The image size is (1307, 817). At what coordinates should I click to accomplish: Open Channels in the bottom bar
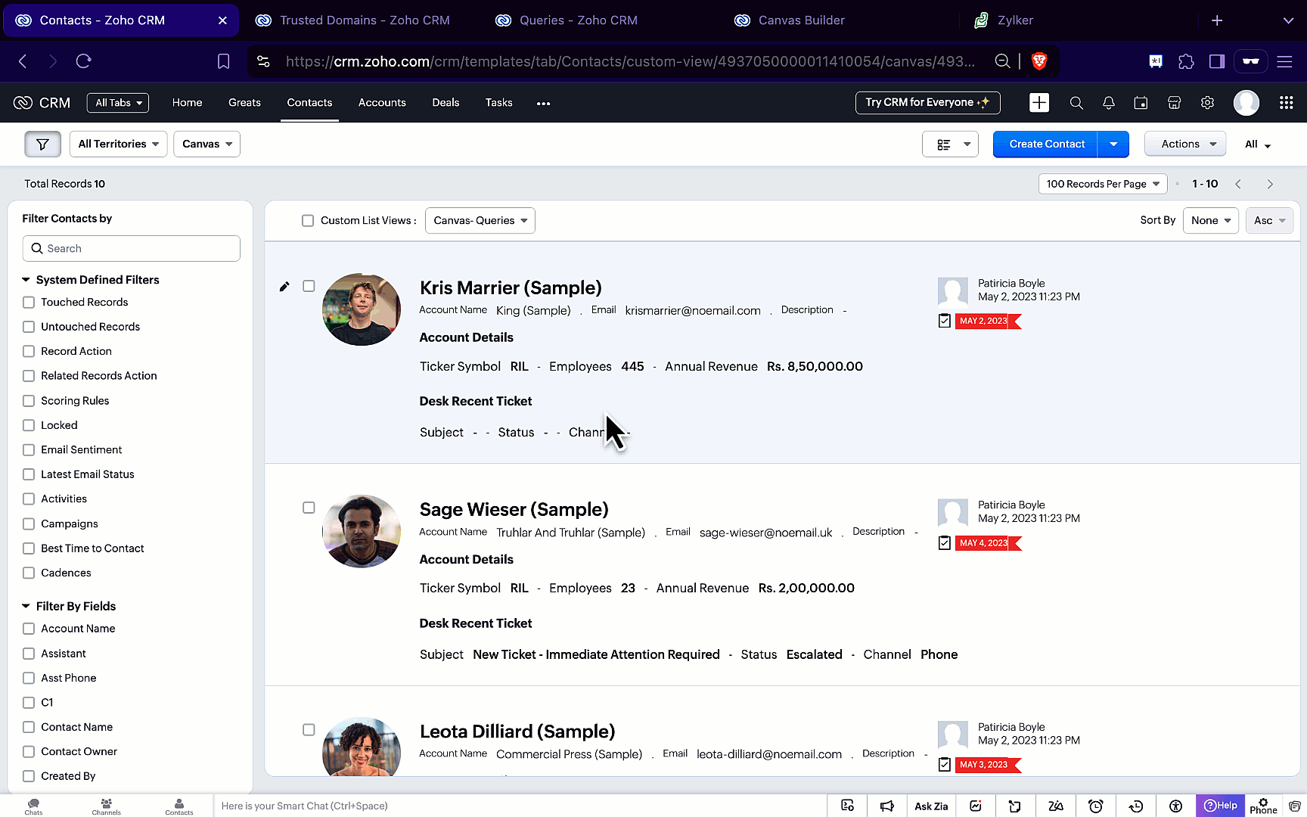point(107,806)
